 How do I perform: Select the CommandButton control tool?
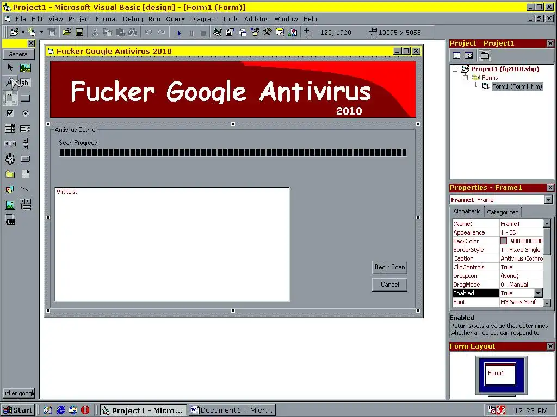[x=25, y=98]
